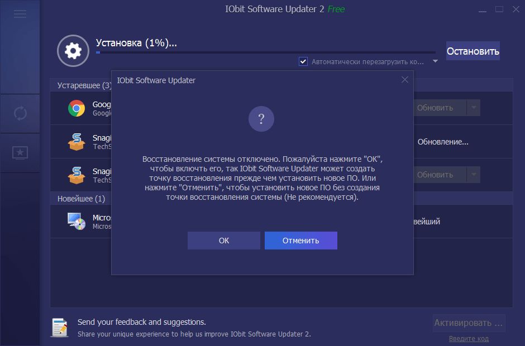Click the Обновление... status text
Viewport: 525px width, 346px height.
pyautogui.click(x=443, y=142)
